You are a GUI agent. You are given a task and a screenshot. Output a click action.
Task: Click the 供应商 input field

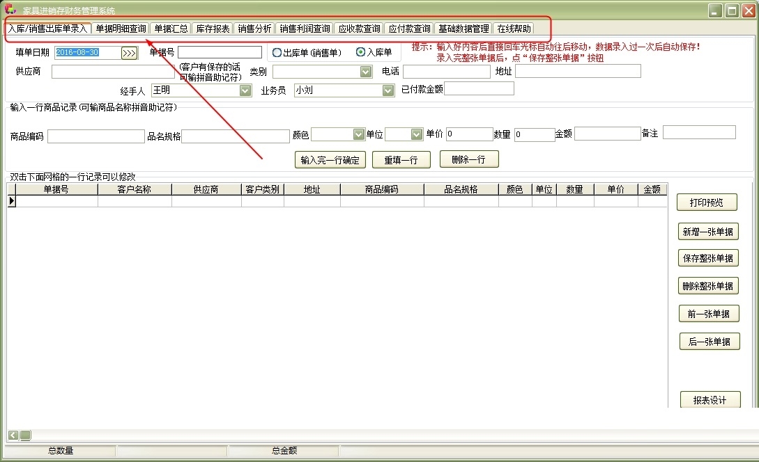[113, 72]
